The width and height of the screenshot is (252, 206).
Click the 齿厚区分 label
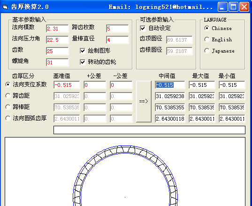tap(23, 76)
